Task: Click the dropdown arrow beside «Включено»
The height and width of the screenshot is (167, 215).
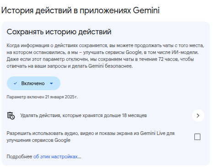Action: point(51,83)
